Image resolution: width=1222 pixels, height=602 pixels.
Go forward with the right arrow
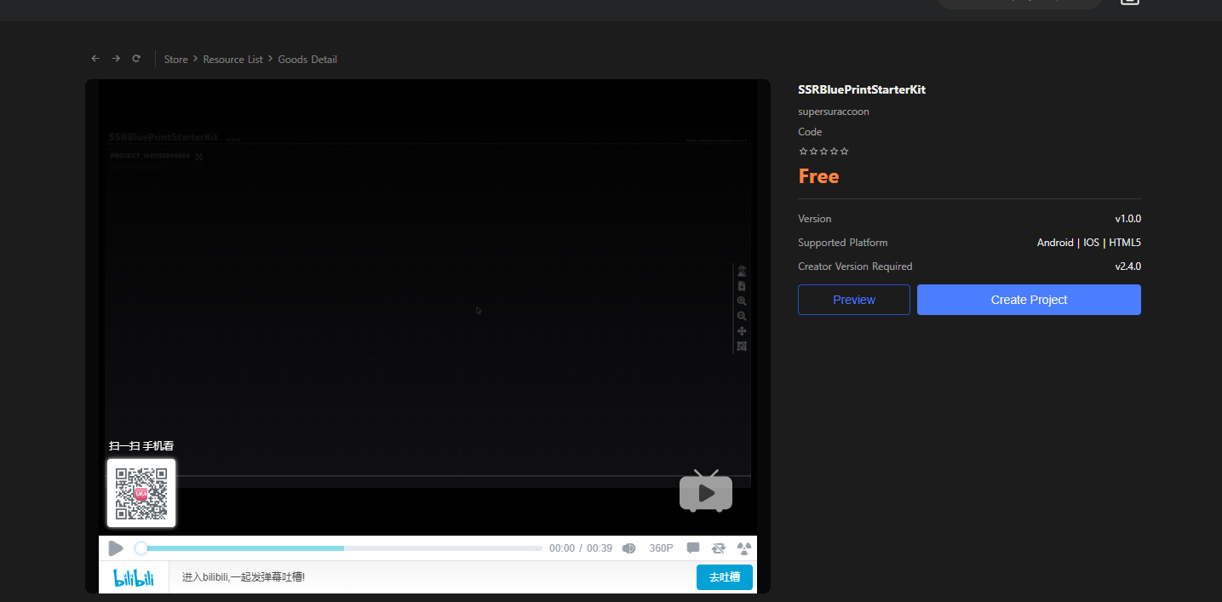click(x=116, y=59)
